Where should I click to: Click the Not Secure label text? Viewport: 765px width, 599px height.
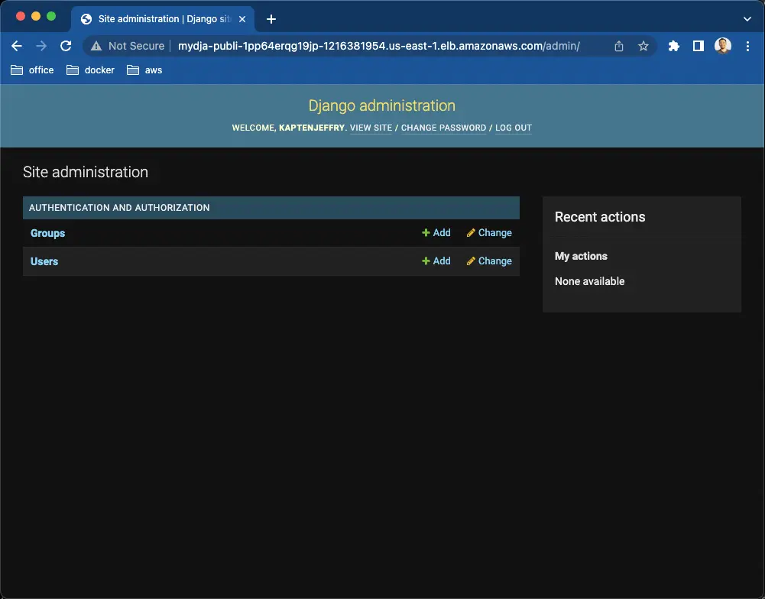pyautogui.click(x=136, y=46)
